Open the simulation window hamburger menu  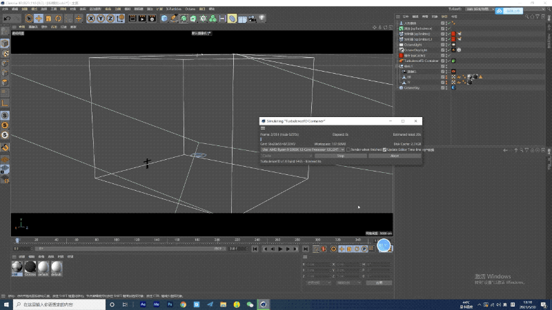[x=263, y=128]
